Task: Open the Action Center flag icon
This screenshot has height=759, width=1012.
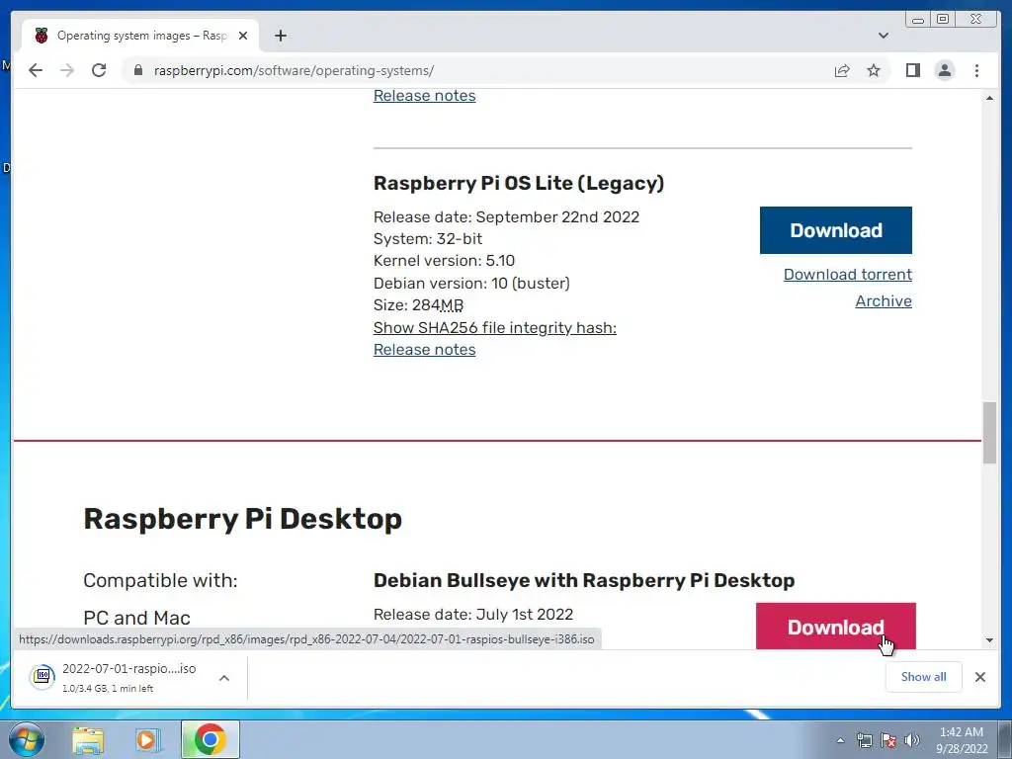Action: [888, 740]
